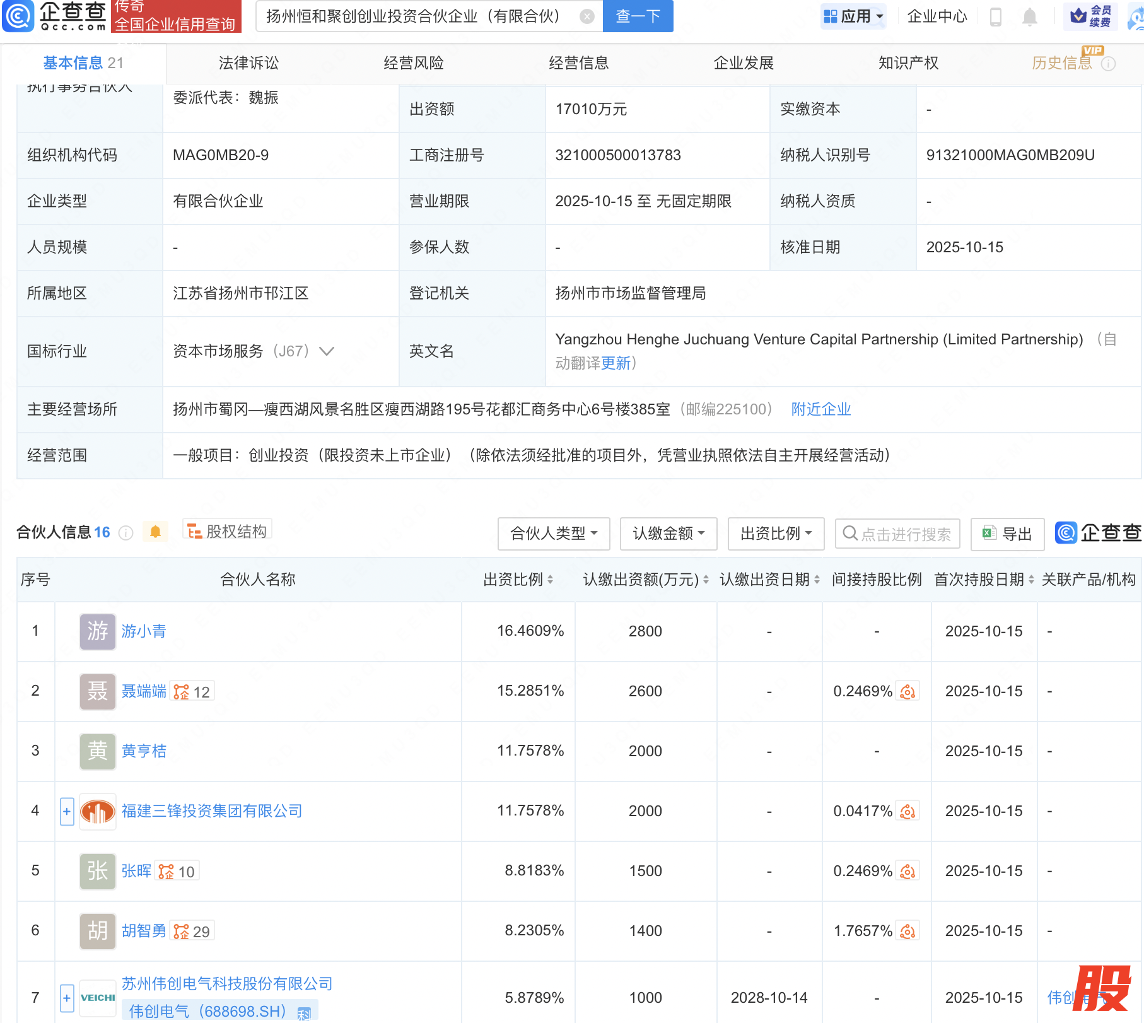Screen dimensions: 1144x1023
Task: Open the 认缴金额 filter dropdown
Action: [x=668, y=534]
